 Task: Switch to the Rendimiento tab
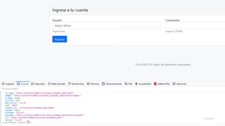(x=76, y=84)
